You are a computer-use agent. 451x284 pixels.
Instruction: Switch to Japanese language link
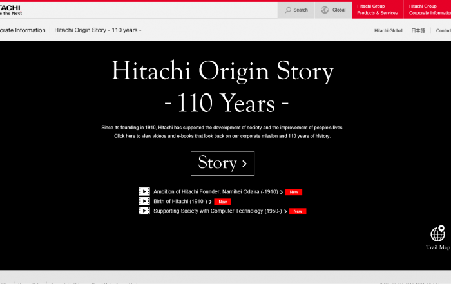pyautogui.click(x=418, y=30)
